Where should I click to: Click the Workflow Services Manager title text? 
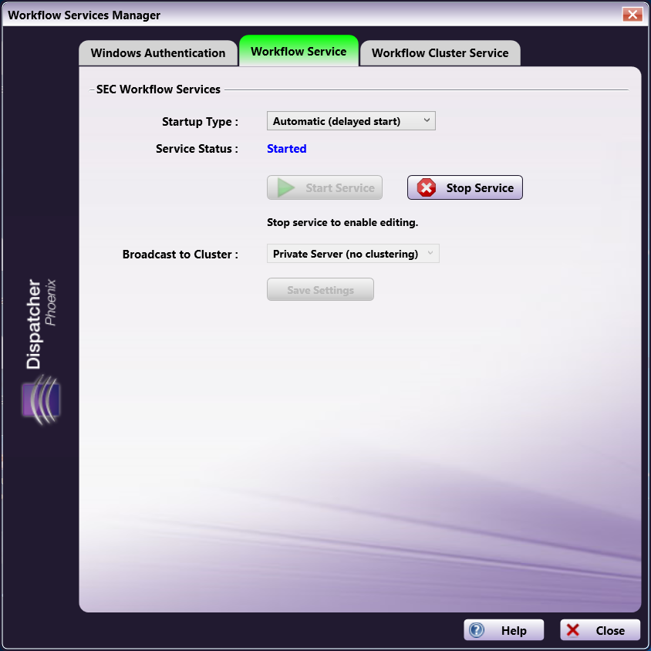(84, 15)
